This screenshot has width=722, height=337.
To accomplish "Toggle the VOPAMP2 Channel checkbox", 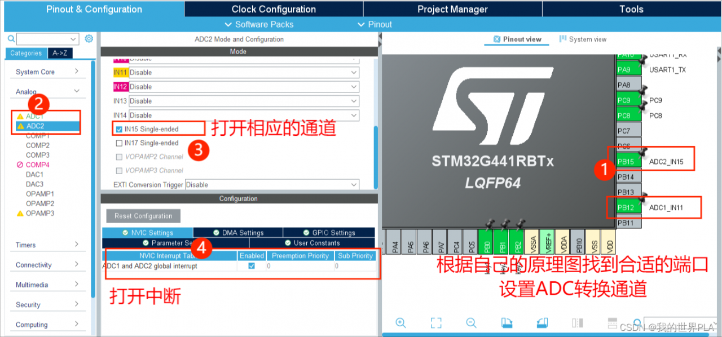I will click(119, 157).
